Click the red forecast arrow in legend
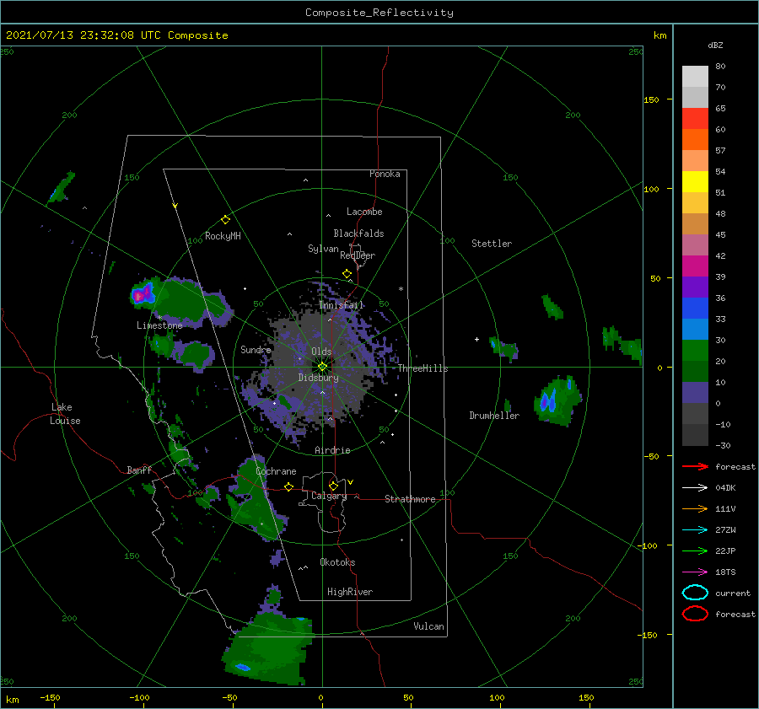 pos(695,466)
